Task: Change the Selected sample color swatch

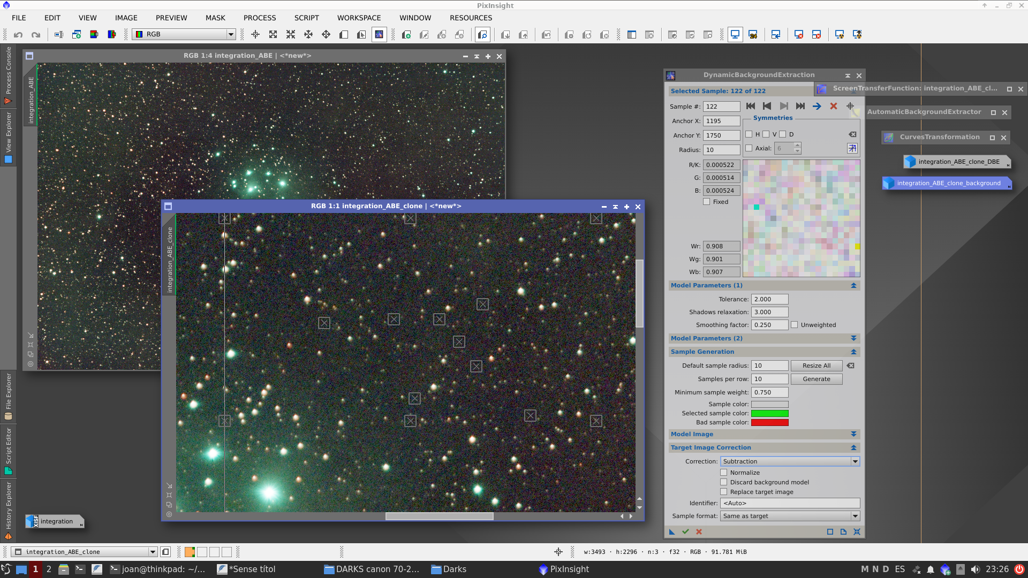Action: (769, 413)
